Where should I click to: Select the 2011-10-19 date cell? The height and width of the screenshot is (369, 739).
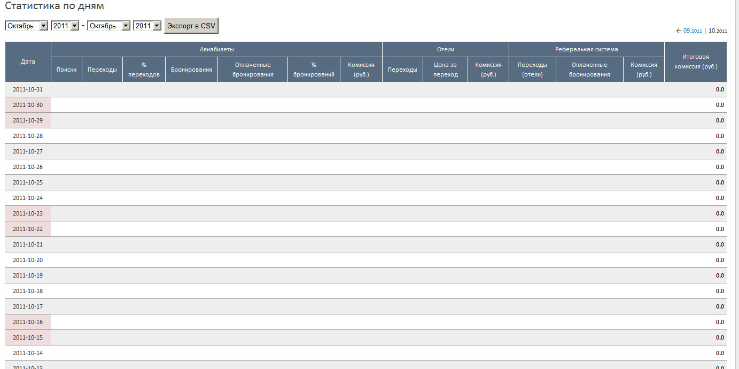[x=28, y=275]
